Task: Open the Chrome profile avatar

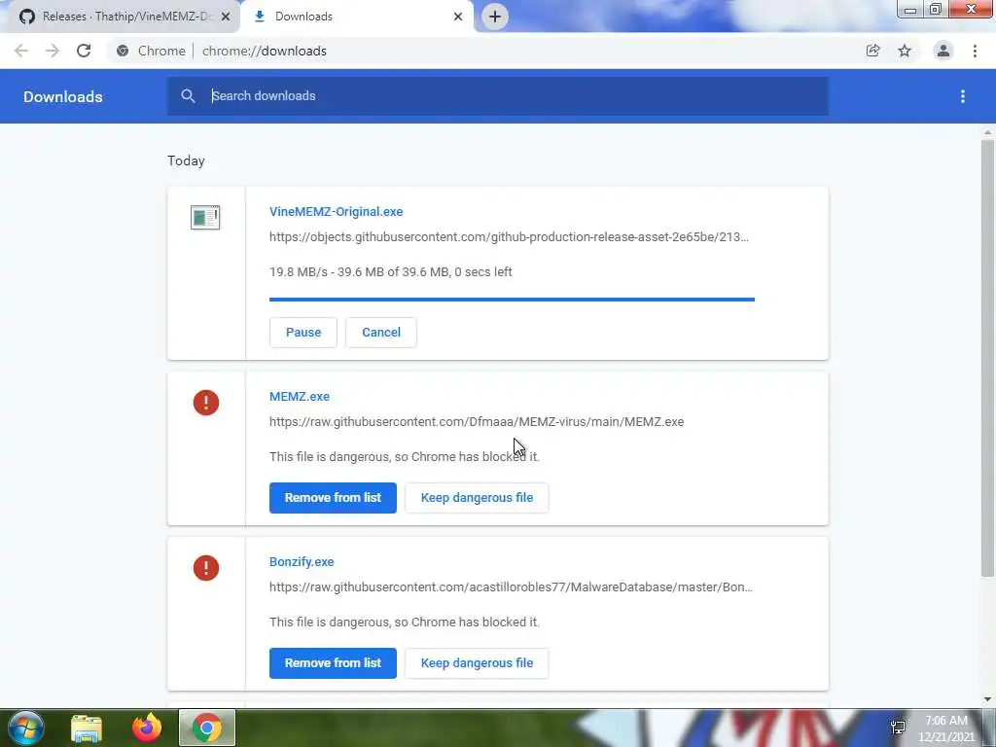Action: 943,51
